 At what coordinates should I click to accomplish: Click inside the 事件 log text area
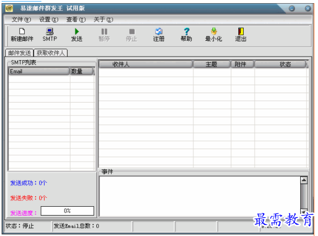pyautogui.click(x=200, y=196)
